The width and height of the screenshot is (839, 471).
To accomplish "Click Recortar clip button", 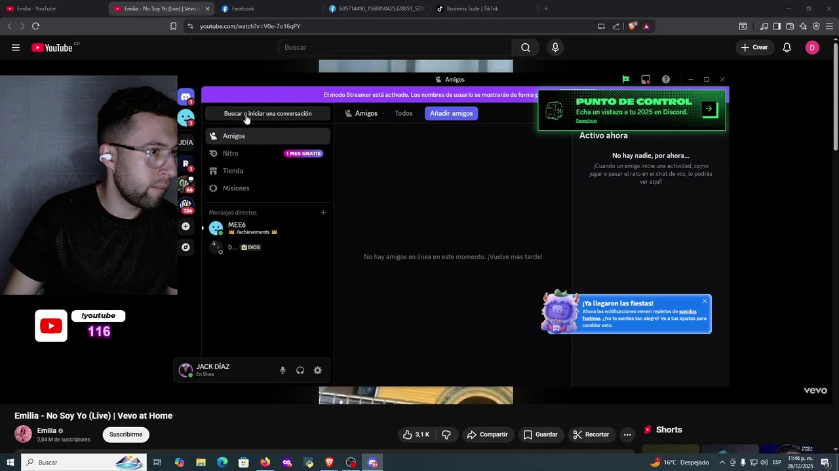I will 591,434.
